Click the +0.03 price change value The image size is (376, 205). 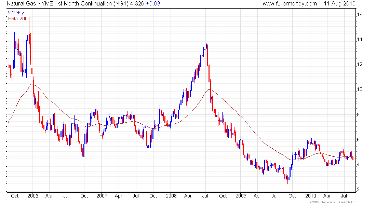(x=153, y=4)
